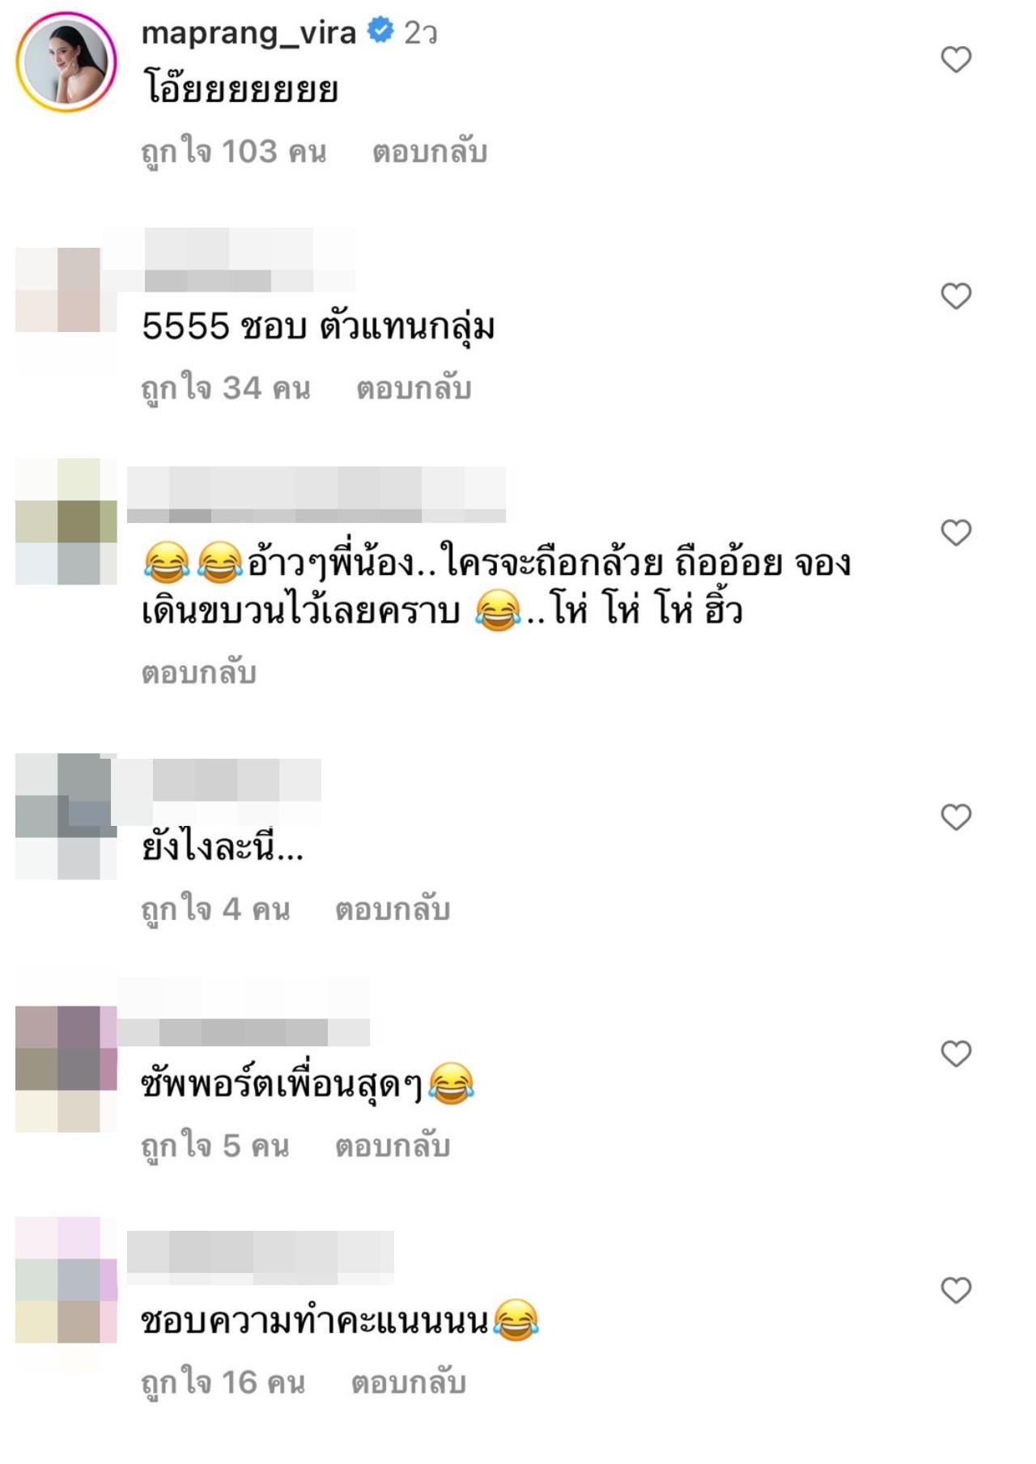Open the blurred avatar of "ซัพพอร์ตเพื่อนสุดๆ" commenter

tap(66, 1069)
